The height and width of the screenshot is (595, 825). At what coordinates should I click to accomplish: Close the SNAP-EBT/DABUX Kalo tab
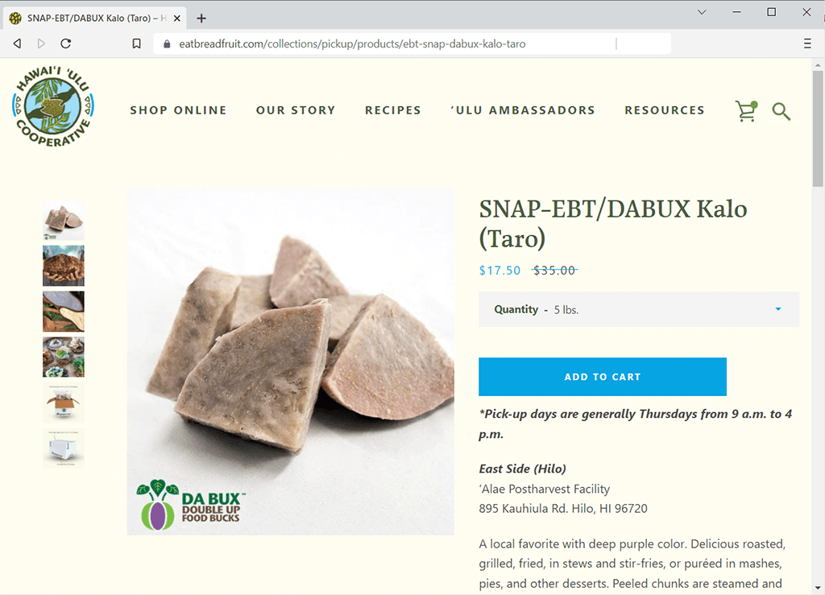pyautogui.click(x=177, y=19)
